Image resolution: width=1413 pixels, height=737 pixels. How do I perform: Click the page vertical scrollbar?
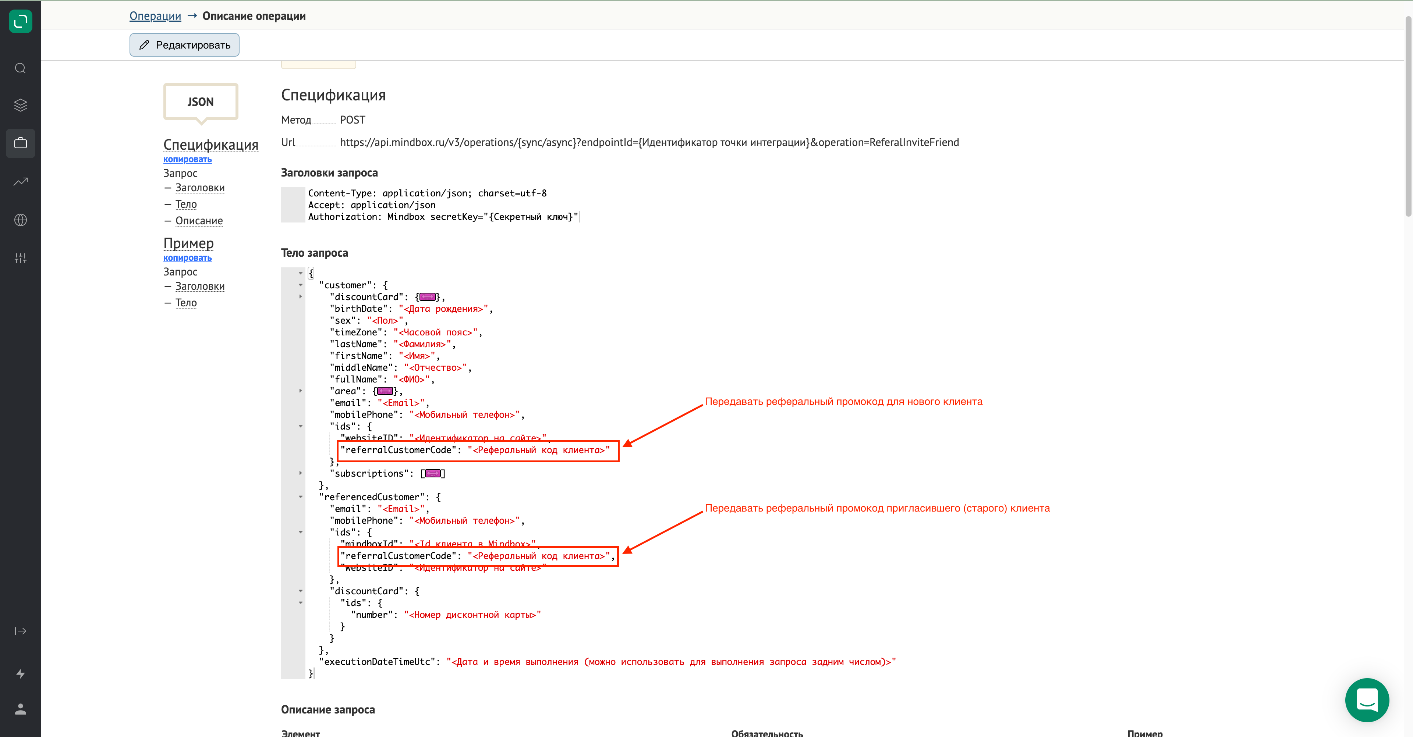click(1408, 116)
